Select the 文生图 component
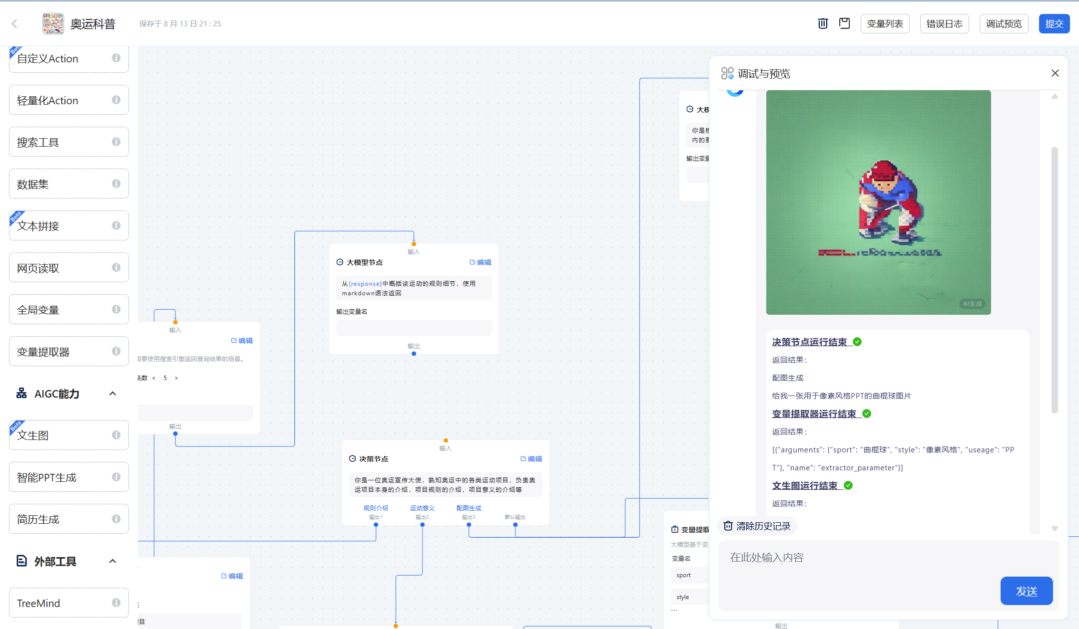Screen dimensions: 1079x629 [x=69, y=435]
